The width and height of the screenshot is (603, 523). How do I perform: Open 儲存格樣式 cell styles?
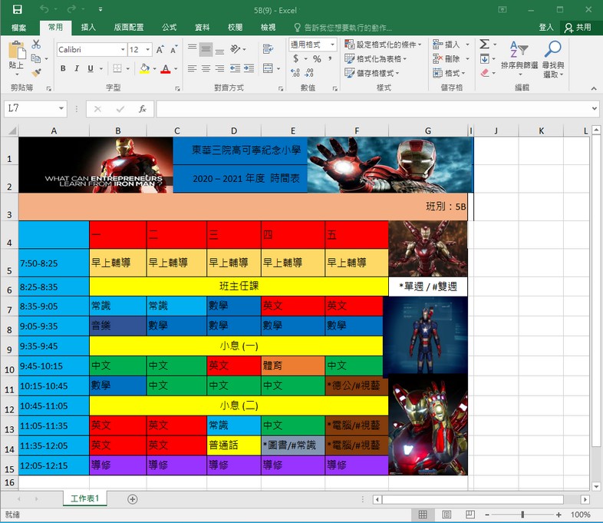372,73
